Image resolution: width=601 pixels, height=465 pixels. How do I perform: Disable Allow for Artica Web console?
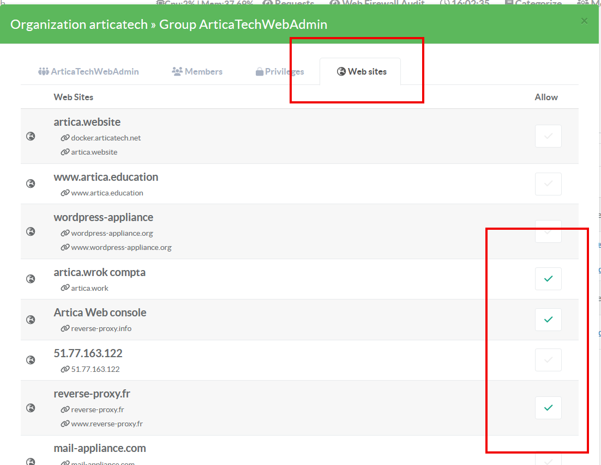548,320
